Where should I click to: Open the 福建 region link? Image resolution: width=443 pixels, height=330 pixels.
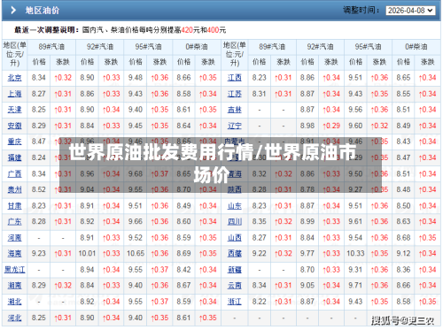click(x=14, y=157)
